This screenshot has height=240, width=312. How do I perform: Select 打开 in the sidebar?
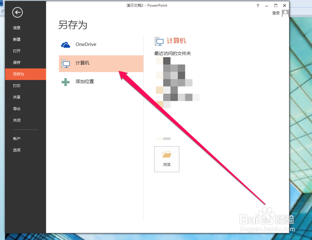(x=17, y=51)
